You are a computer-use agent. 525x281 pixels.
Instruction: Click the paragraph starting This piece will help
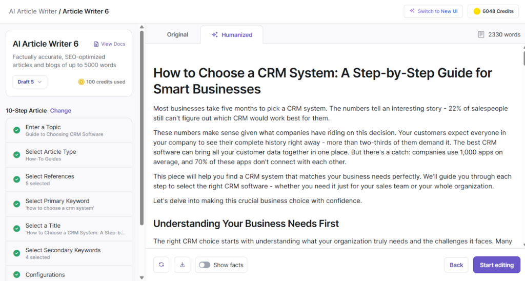point(332,181)
